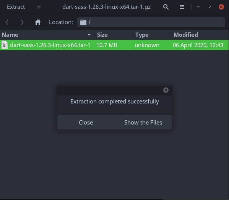Image resolution: width=229 pixels, height=200 pixels.
Task: Go back with the left arrow
Action: [x=7, y=22]
